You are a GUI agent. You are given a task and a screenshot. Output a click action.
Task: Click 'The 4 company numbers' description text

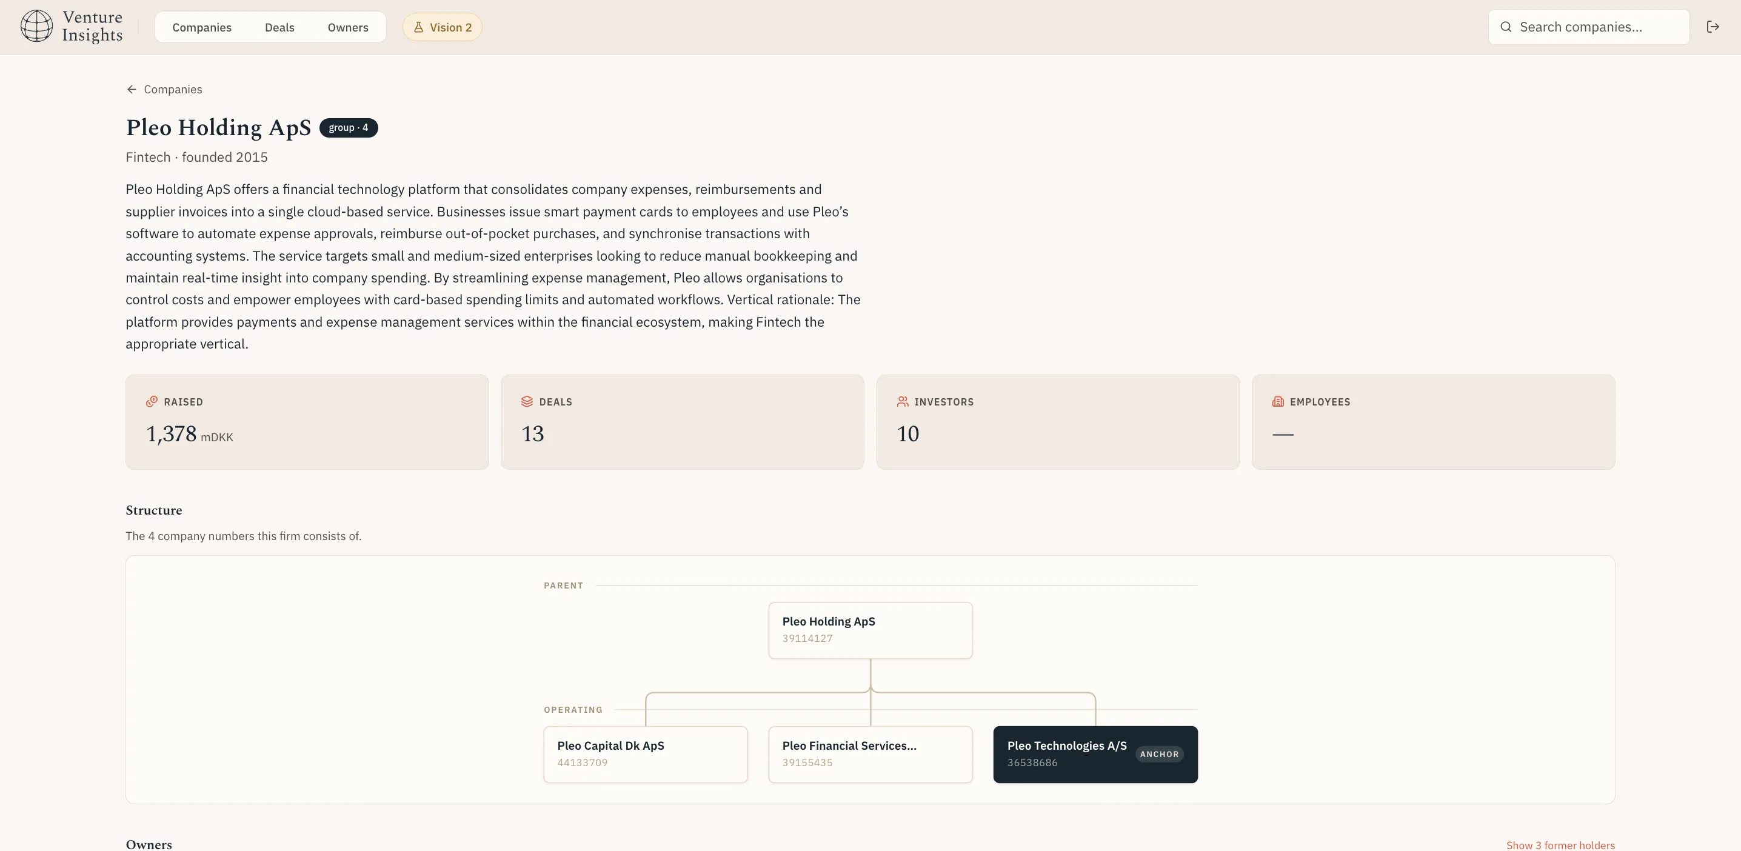243,536
